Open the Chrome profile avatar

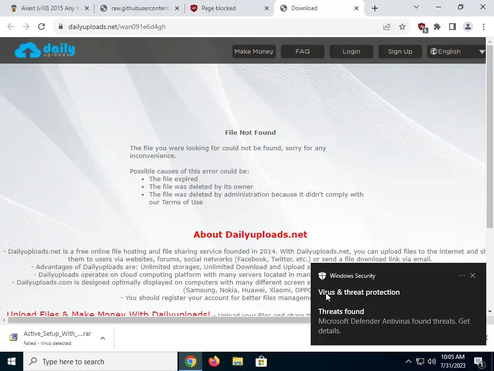[x=468, y=27]
